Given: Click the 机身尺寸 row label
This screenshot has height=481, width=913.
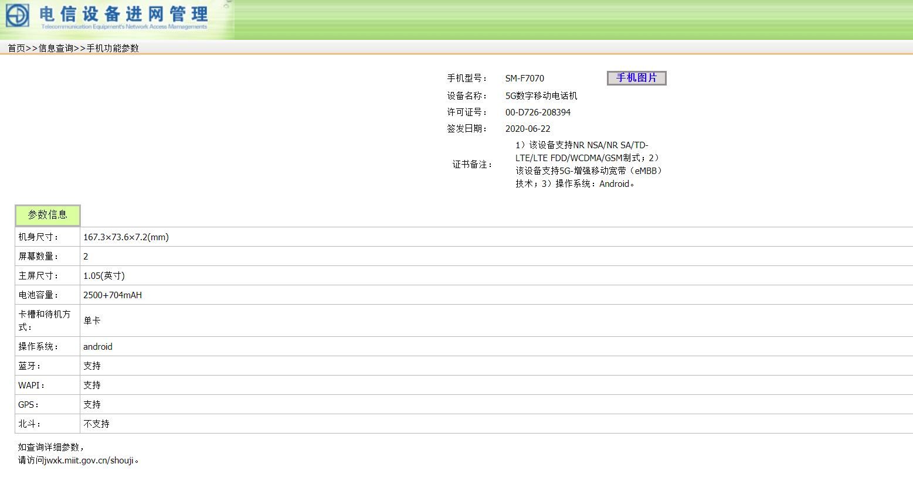Looking at the screenshot, I should pos(39,237).
